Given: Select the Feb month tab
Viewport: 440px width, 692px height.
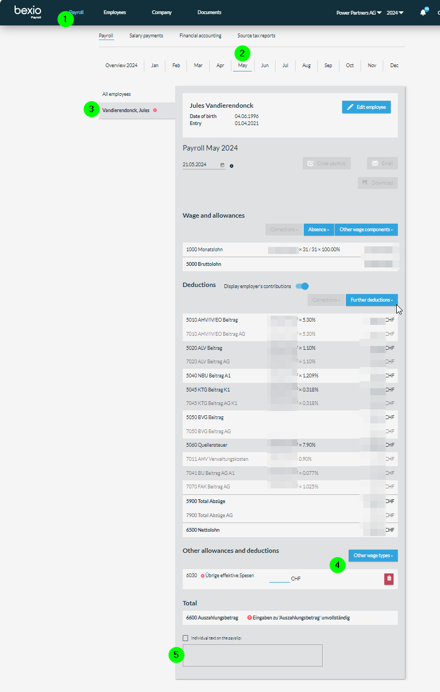Looking at the screenshot, I should [176, 66].
